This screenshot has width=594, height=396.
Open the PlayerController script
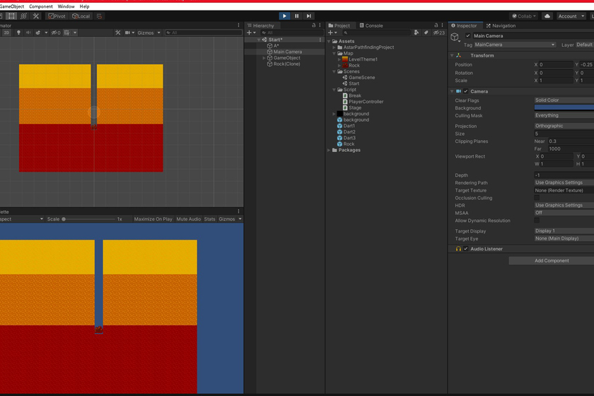click(366, 102)
